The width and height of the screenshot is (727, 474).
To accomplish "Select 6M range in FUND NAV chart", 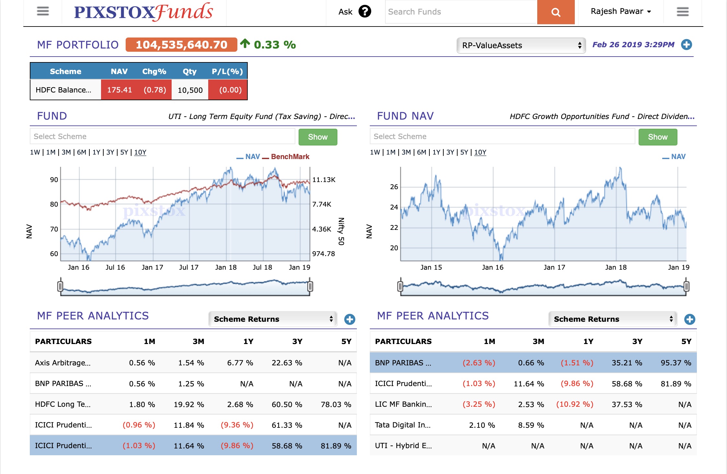I will [422, 152].
